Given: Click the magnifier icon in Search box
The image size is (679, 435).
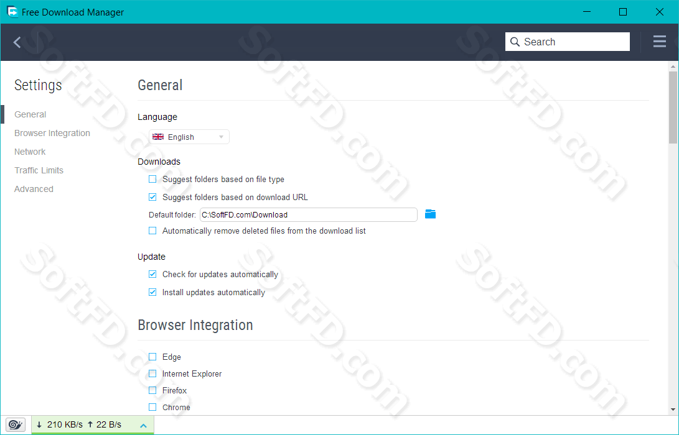Looking at the screenshot, I should pyautogui.click(x=515, y=42).
